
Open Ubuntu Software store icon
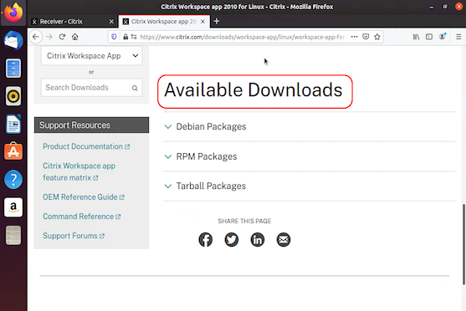pos(13,151)
